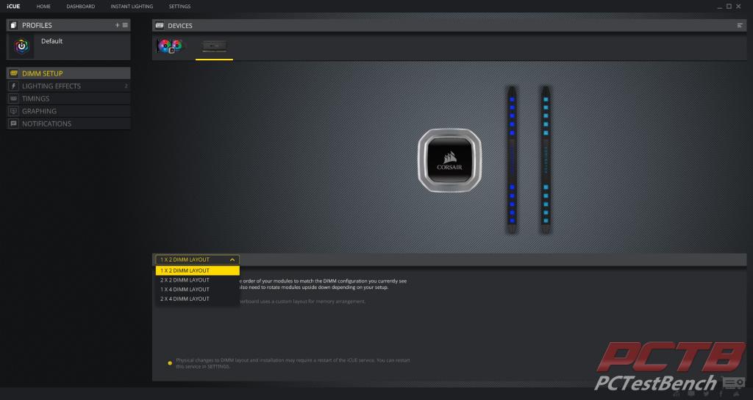This screenshot has height=400, width=753.
Task: Minimize the iCUE window
Action: (x=719, y=7)
